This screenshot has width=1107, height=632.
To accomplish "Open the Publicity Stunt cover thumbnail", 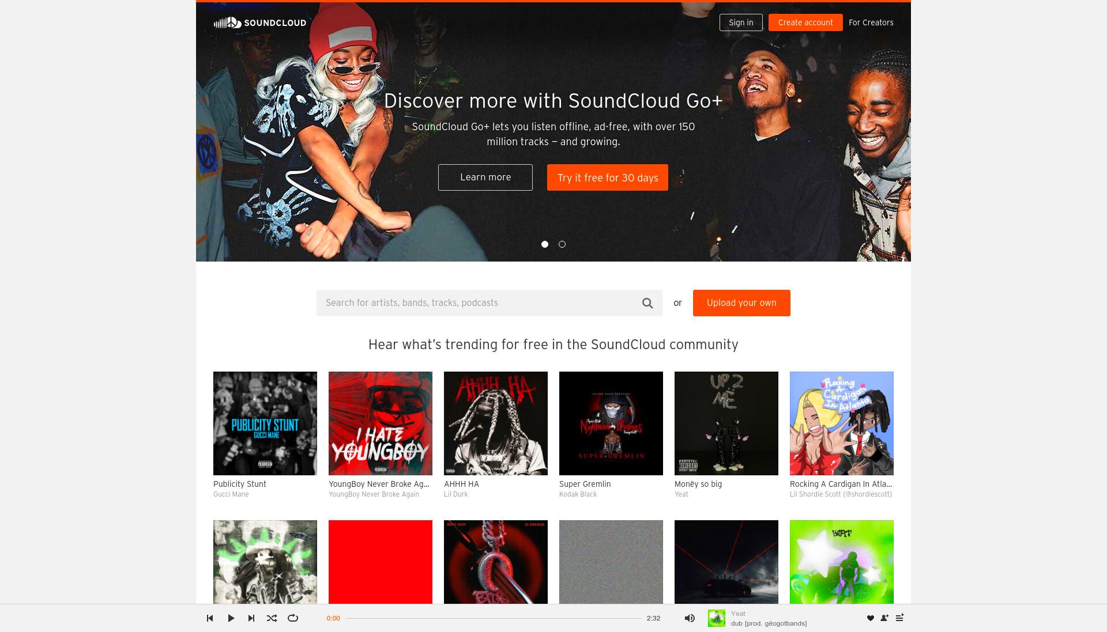I will (265, 423).
